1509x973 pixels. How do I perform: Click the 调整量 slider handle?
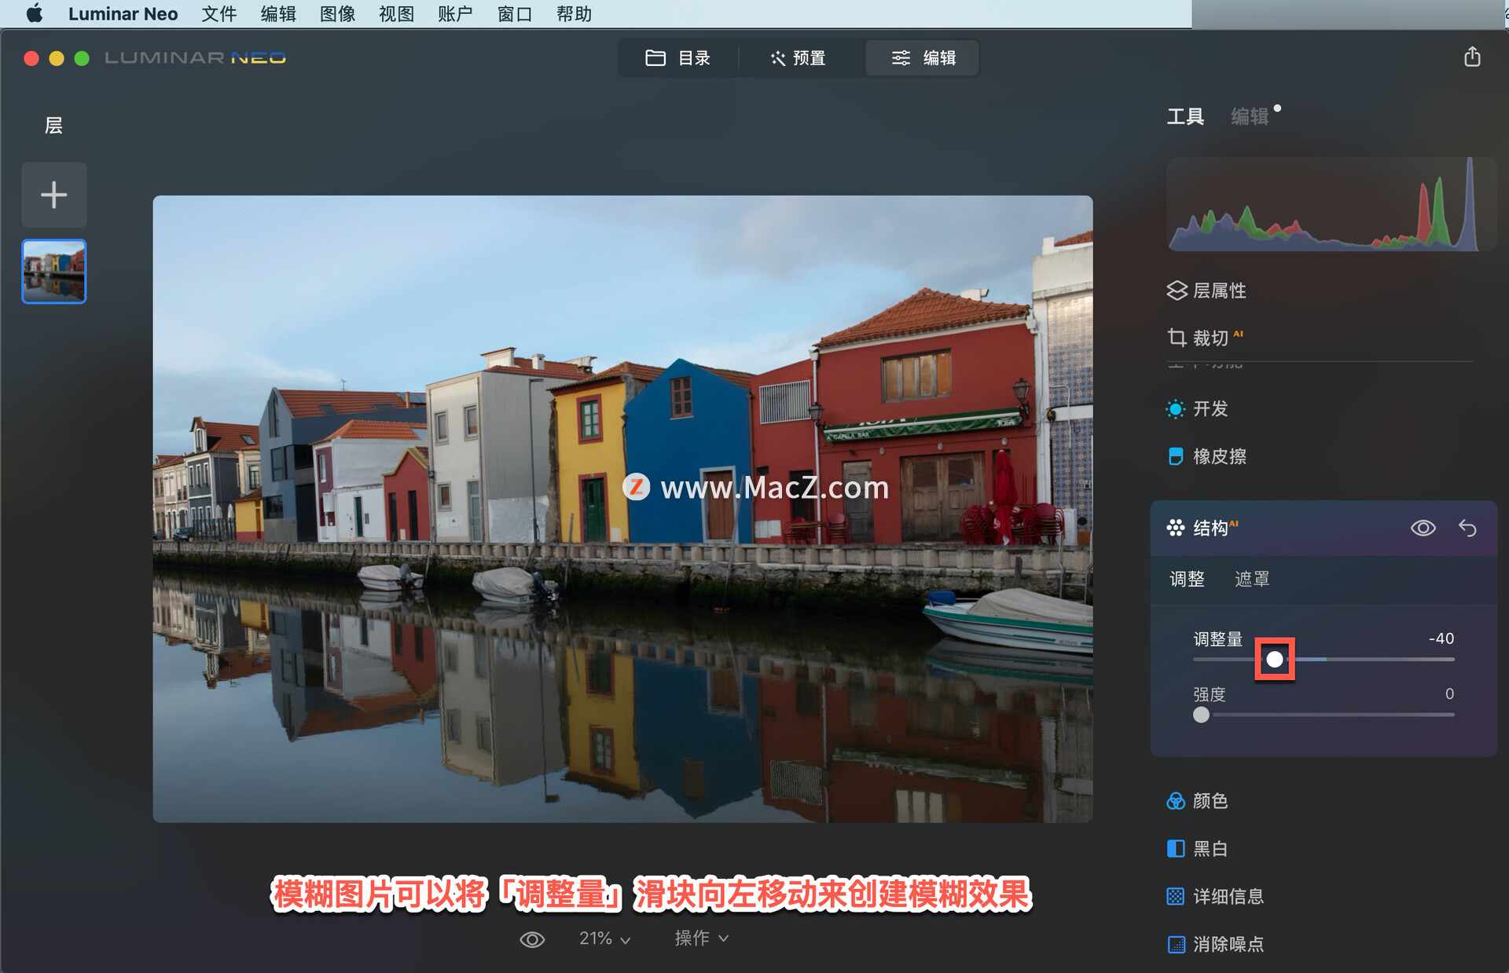point(1274,660)
